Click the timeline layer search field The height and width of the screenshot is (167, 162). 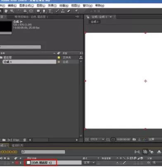(x=43, y=152)
